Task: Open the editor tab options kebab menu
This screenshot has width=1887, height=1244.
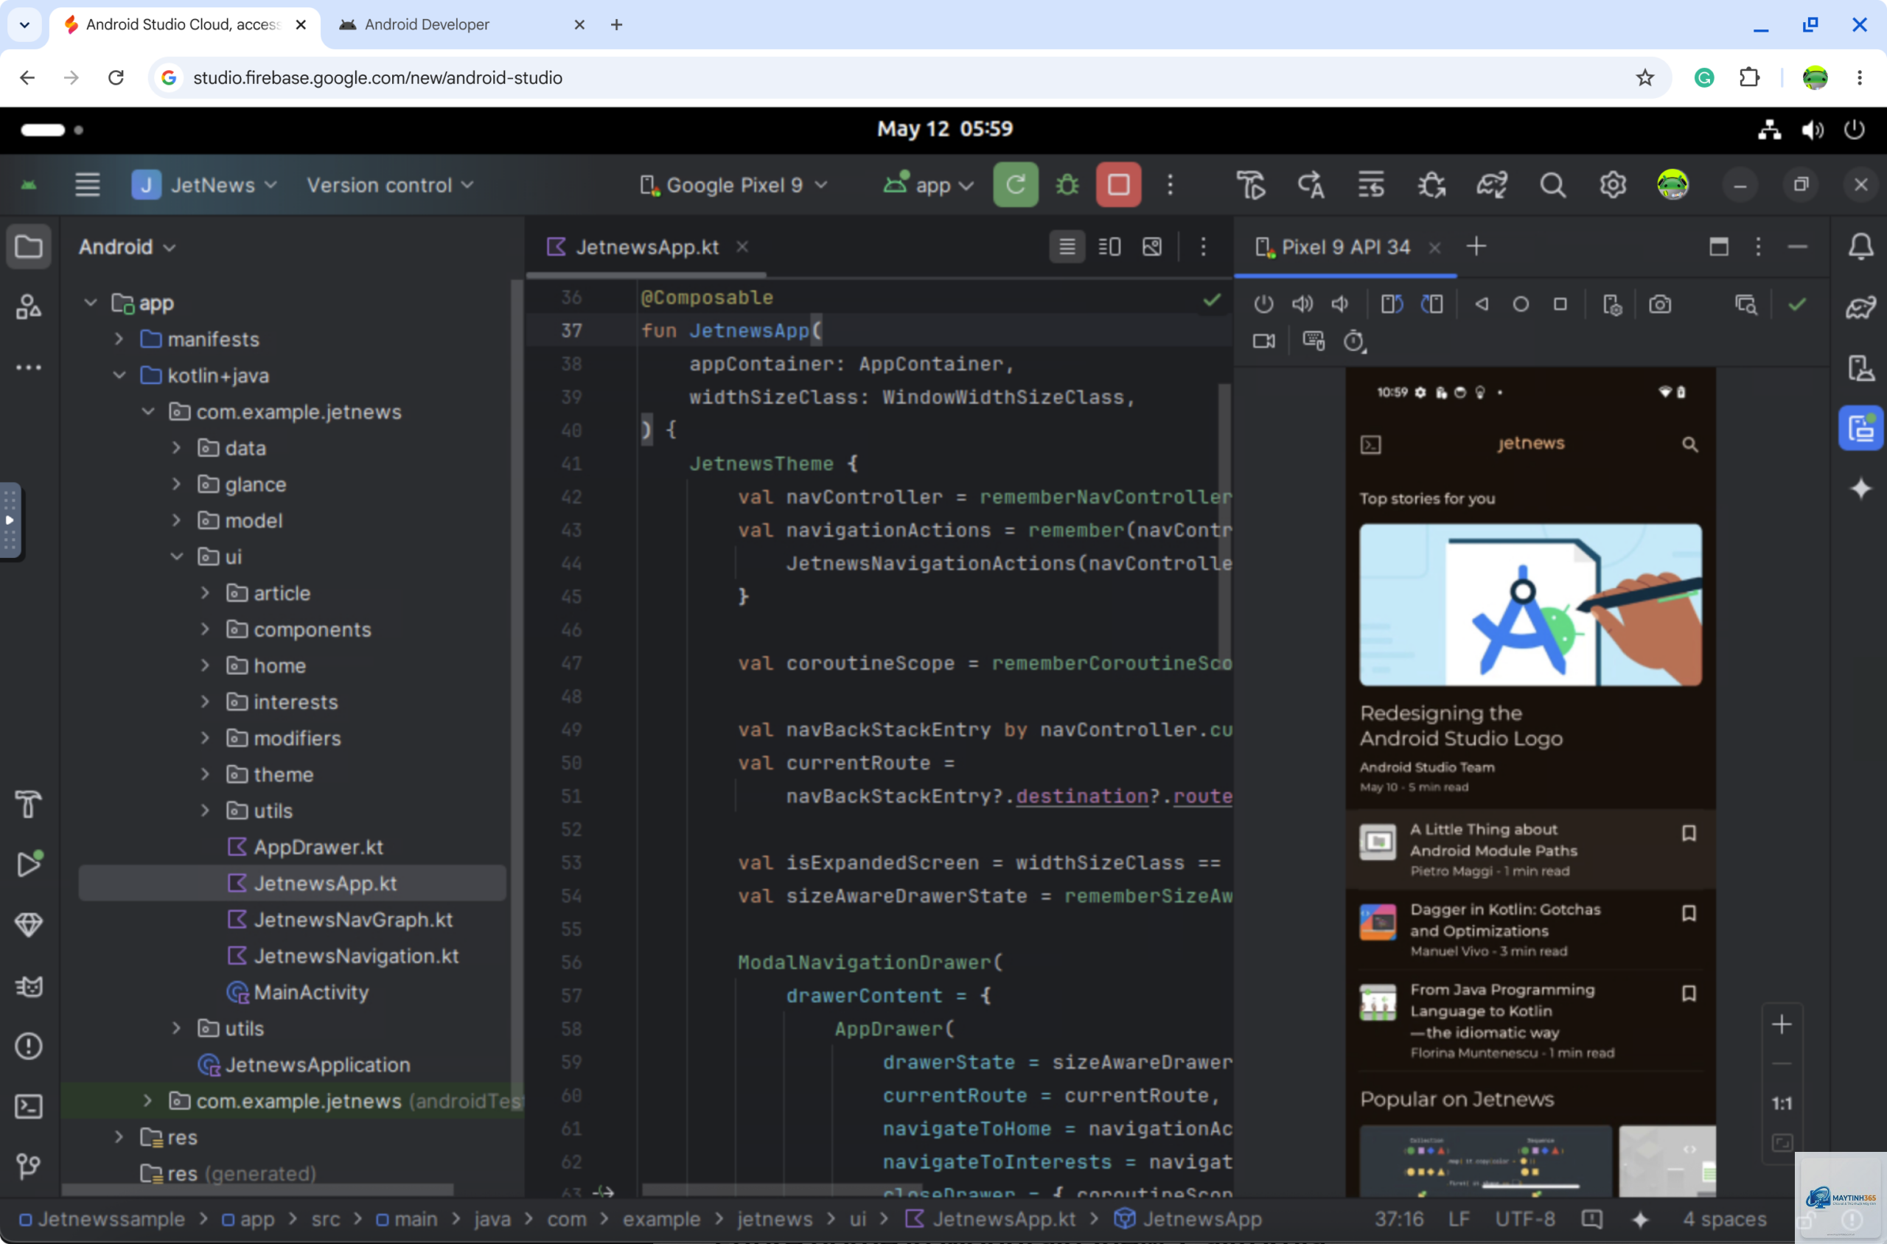Action: pyautogui.click(x=1202, y=247)
